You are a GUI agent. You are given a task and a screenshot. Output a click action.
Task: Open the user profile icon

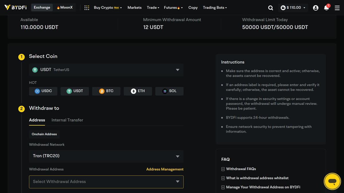click(x=316, y=8)
